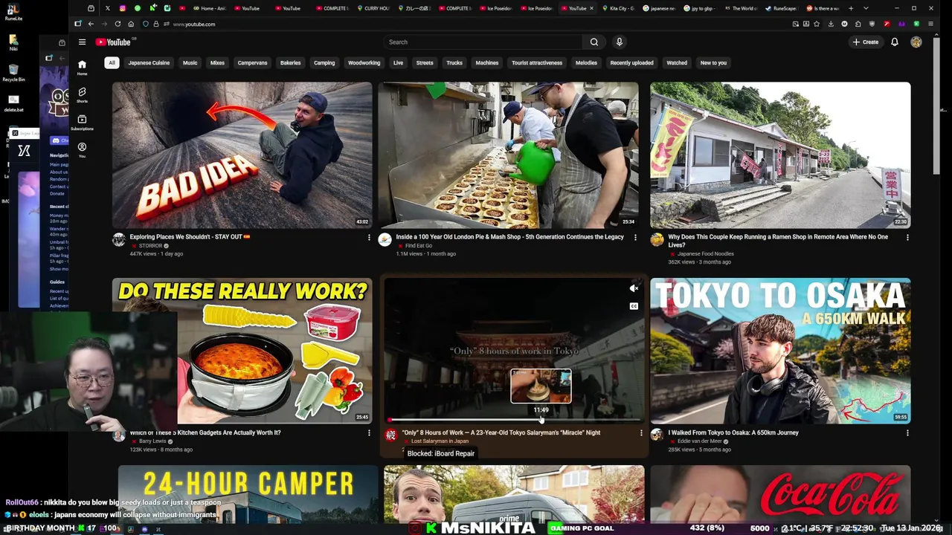Open Eddie van der Meer channel avatar
Viewport: 952px width, 535px height.
click(x=657, y=435)
